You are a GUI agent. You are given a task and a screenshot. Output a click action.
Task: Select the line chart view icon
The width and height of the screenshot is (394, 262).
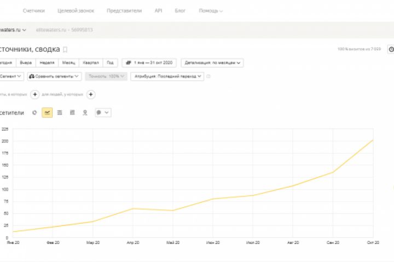coord(47,112)
